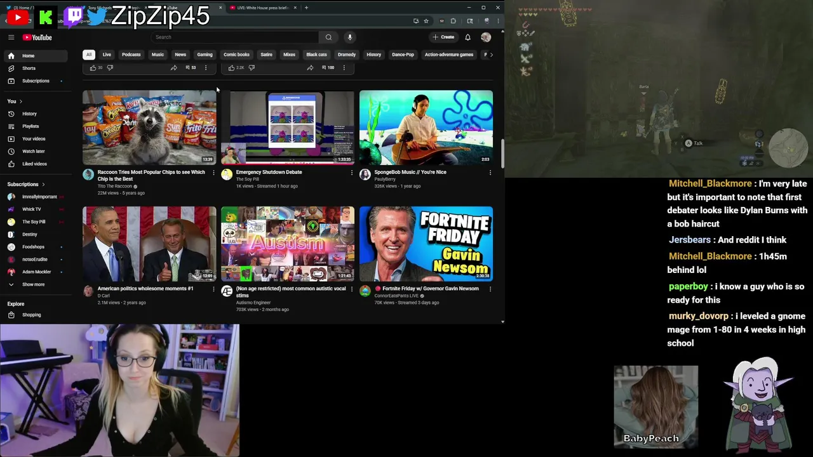Click the search magnifier button
Screen dimensions: 813x457
coord(328,37)
